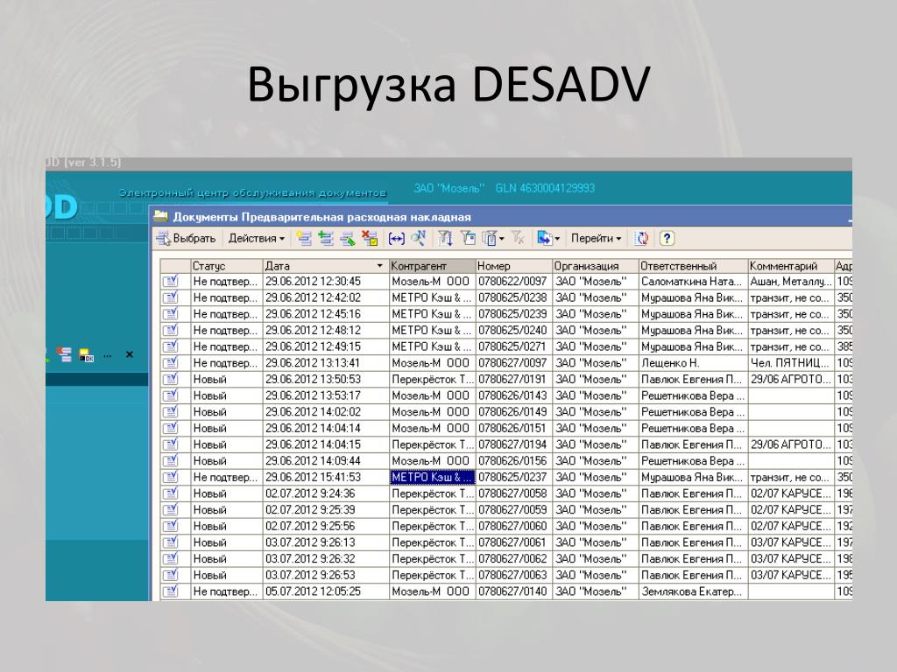Click the Add new document icon
The height and width of the screenshot is (672, 897).
[304, 239]
